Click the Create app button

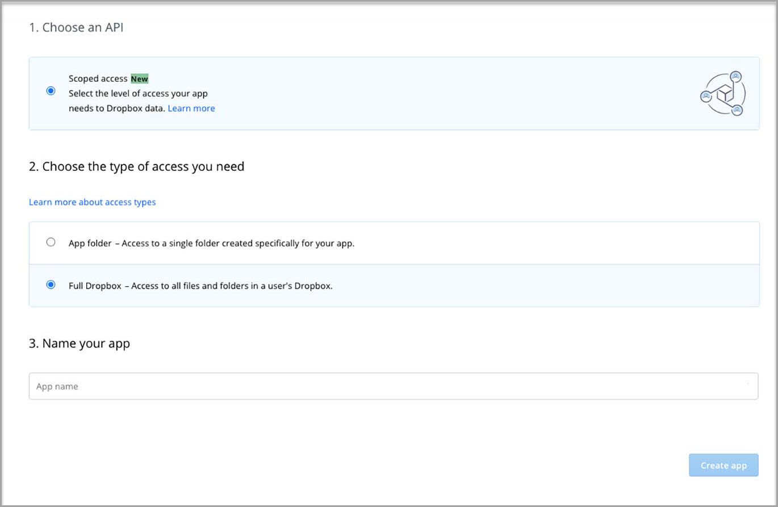point(723,465)
